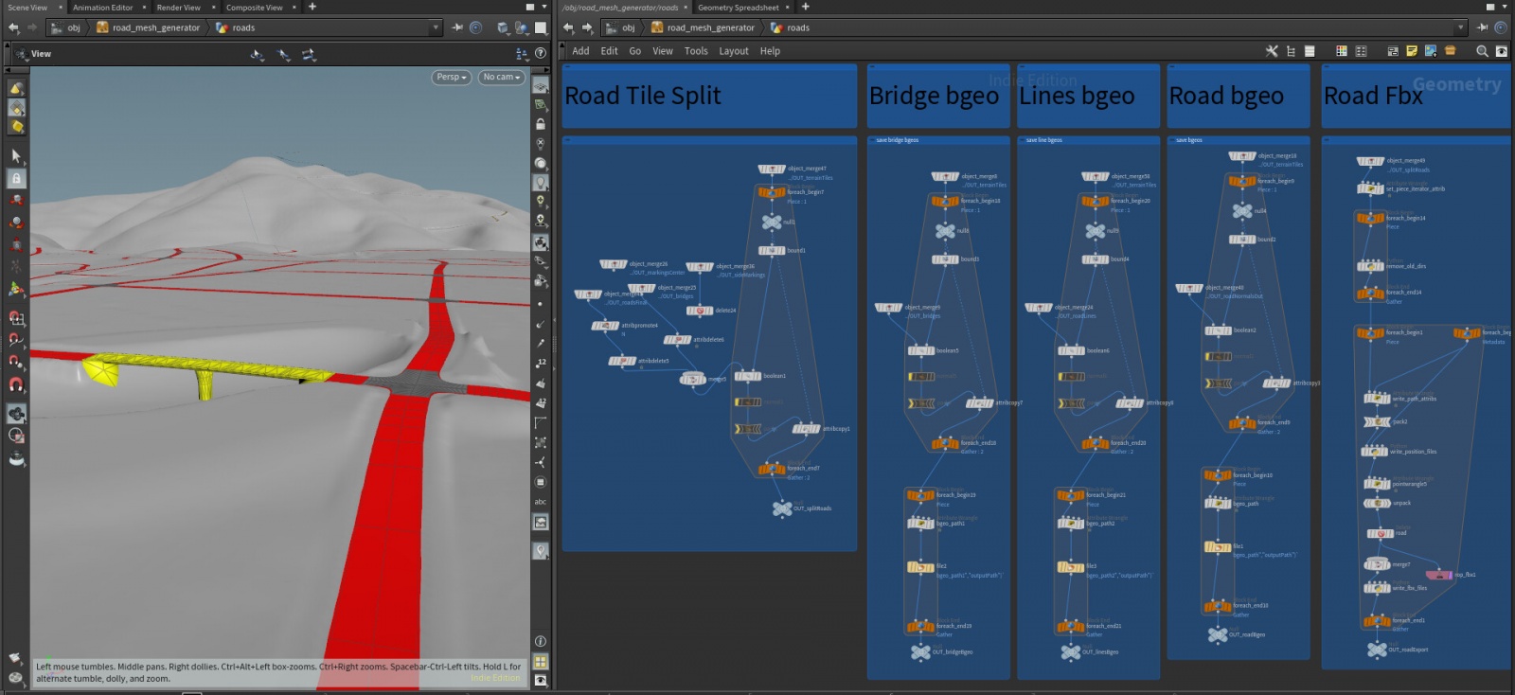This screenshot has height=695, width=1515.
Task: Go back in scene view path history
Action: (x=13, y=27)
